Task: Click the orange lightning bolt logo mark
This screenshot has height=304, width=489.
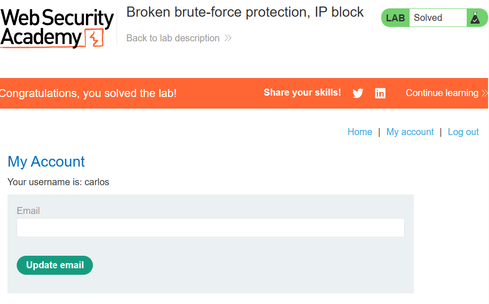Action: [94, 38]
